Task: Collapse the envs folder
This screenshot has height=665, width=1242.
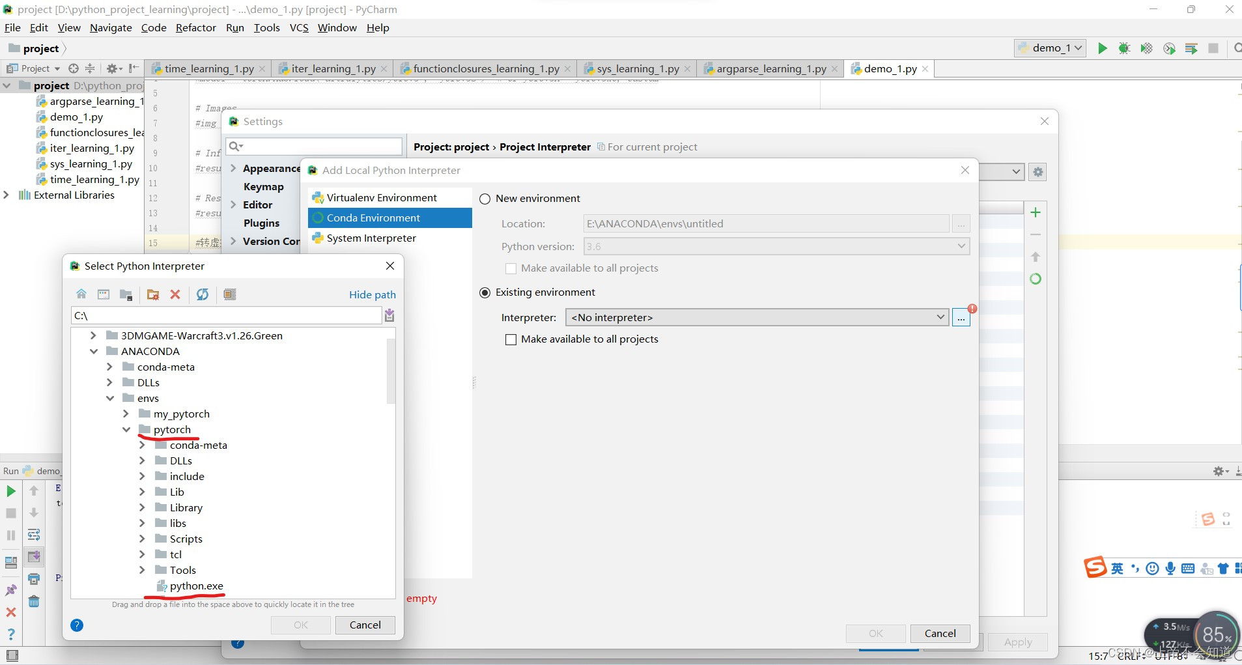Action: pyautogui.click(x=110, y=399)
